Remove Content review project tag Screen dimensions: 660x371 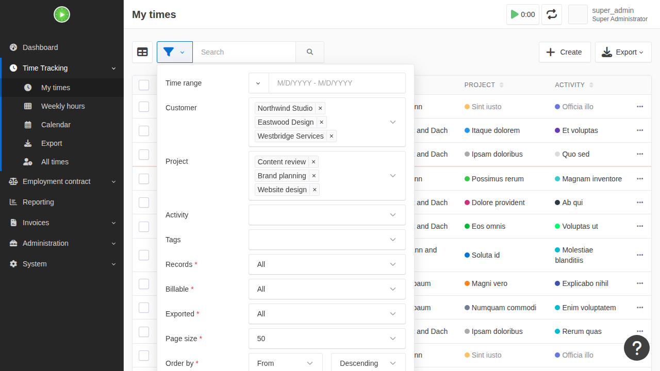point(313,162)
